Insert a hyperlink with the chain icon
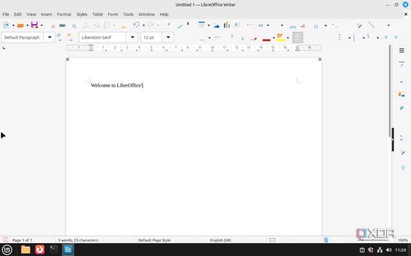Viewport: 411px width, 256px height. 293,27
